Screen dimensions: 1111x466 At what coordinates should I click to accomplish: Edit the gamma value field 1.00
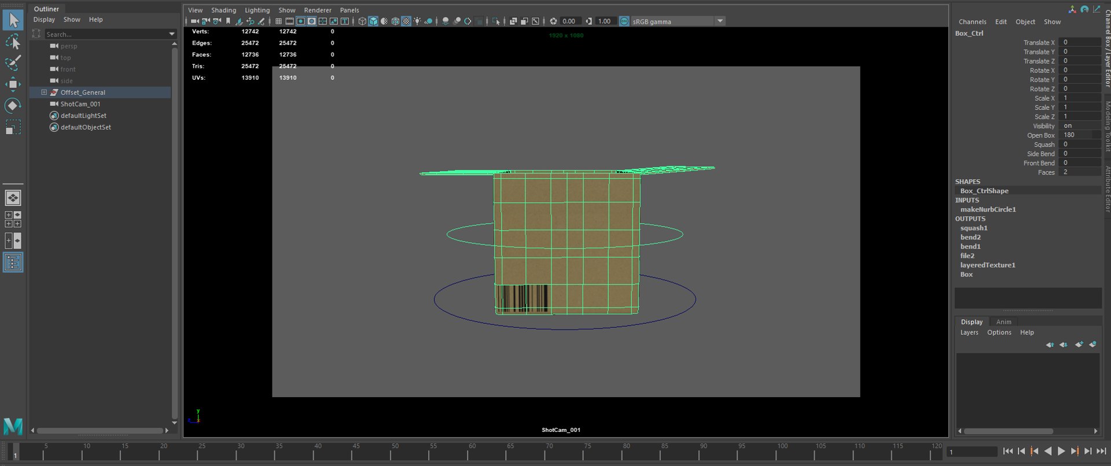[605, 21]
